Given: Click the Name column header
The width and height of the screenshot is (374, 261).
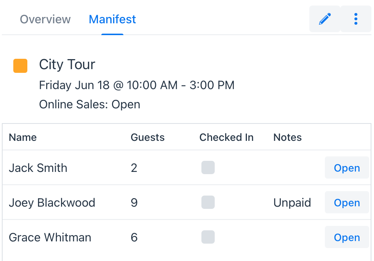Looking at the screenshot, I should click(x=23, y=138).
